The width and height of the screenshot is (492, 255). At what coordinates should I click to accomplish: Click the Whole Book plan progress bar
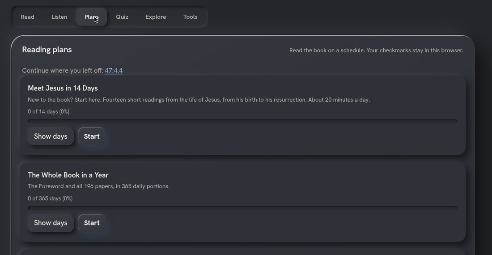click(x=242, y=208)
